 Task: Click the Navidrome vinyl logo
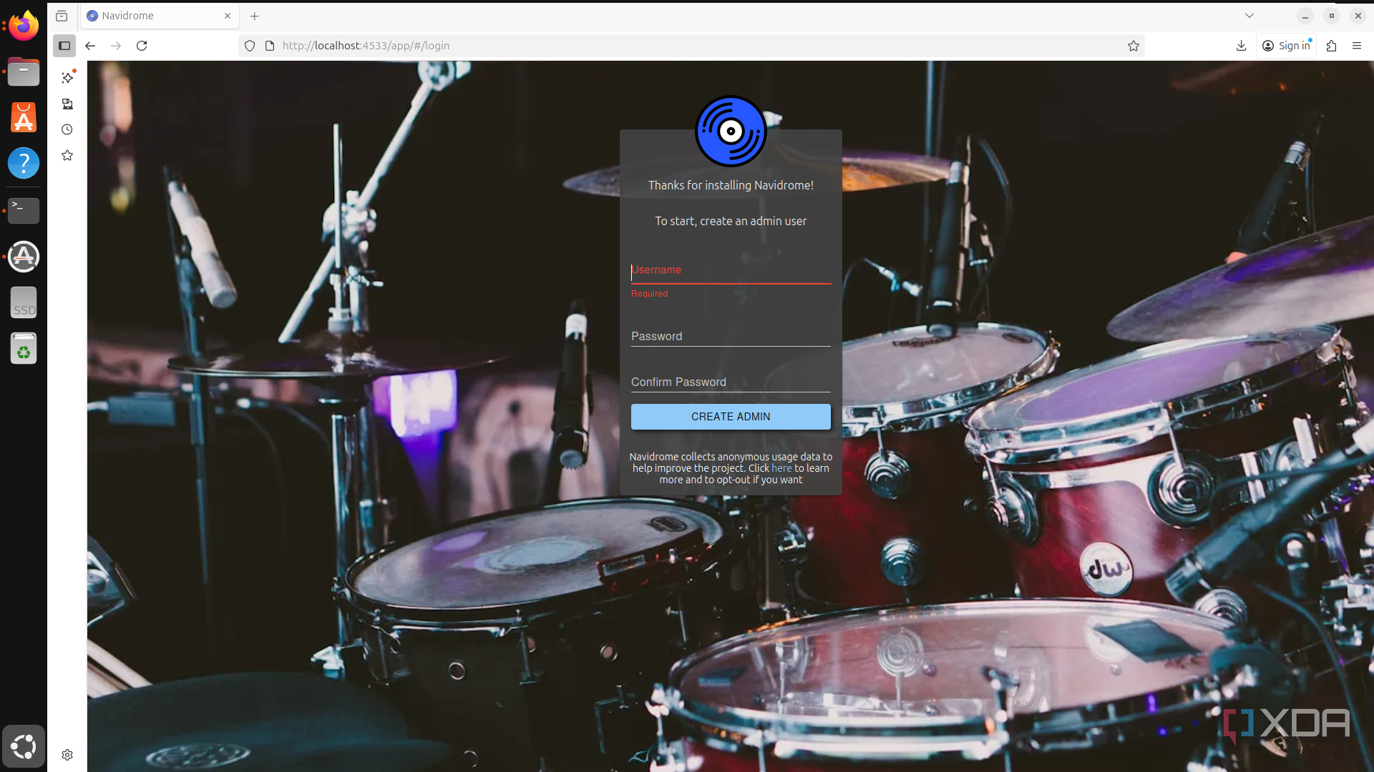coord(731,132)
